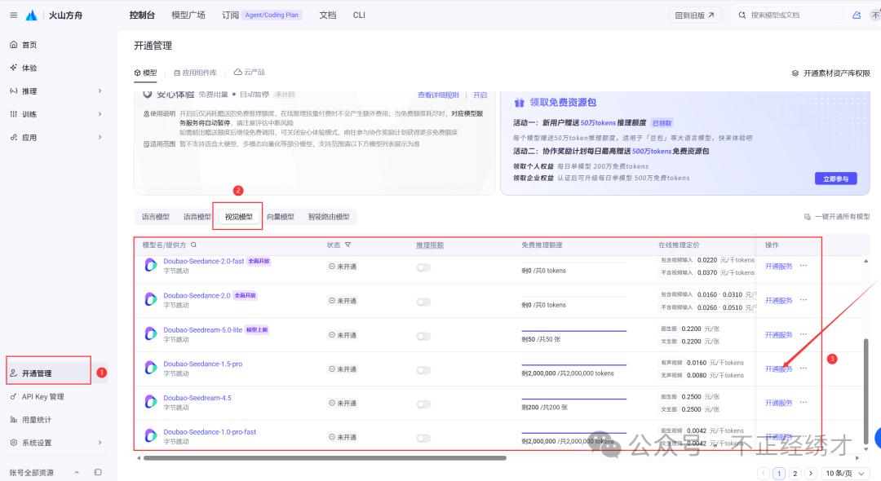Toggle inference limit for Doubao-Seedream-4.5
Image resolution: width=881 pixels, height=481 pixels.
423,404
